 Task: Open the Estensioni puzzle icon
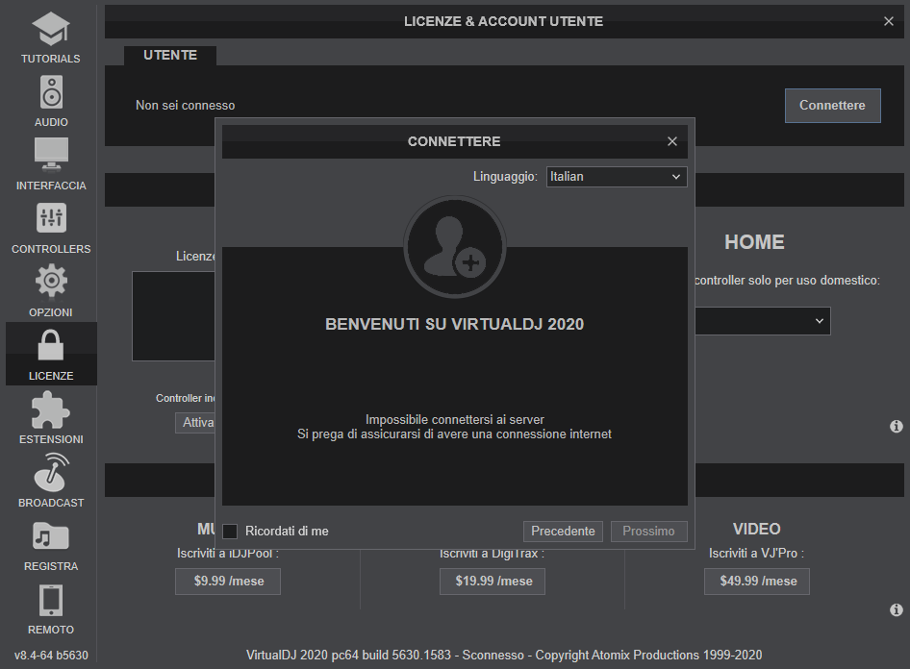coord(51,409)
